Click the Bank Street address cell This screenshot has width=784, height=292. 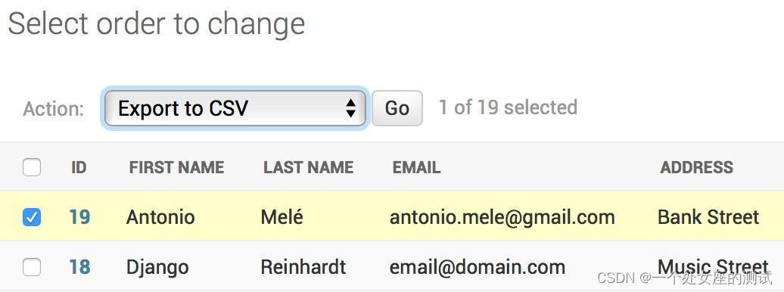tap(708, 217)
